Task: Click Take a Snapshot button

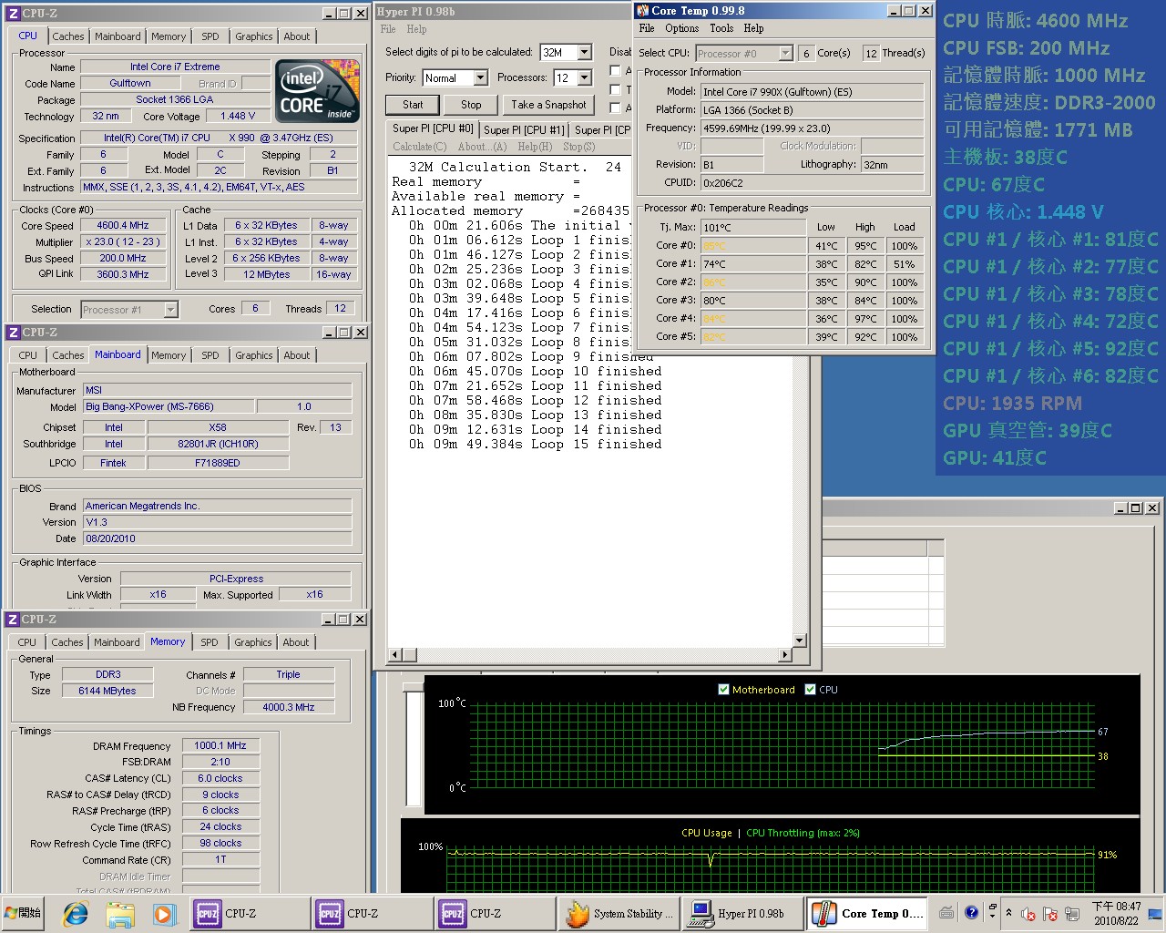Action: (548, 105)
